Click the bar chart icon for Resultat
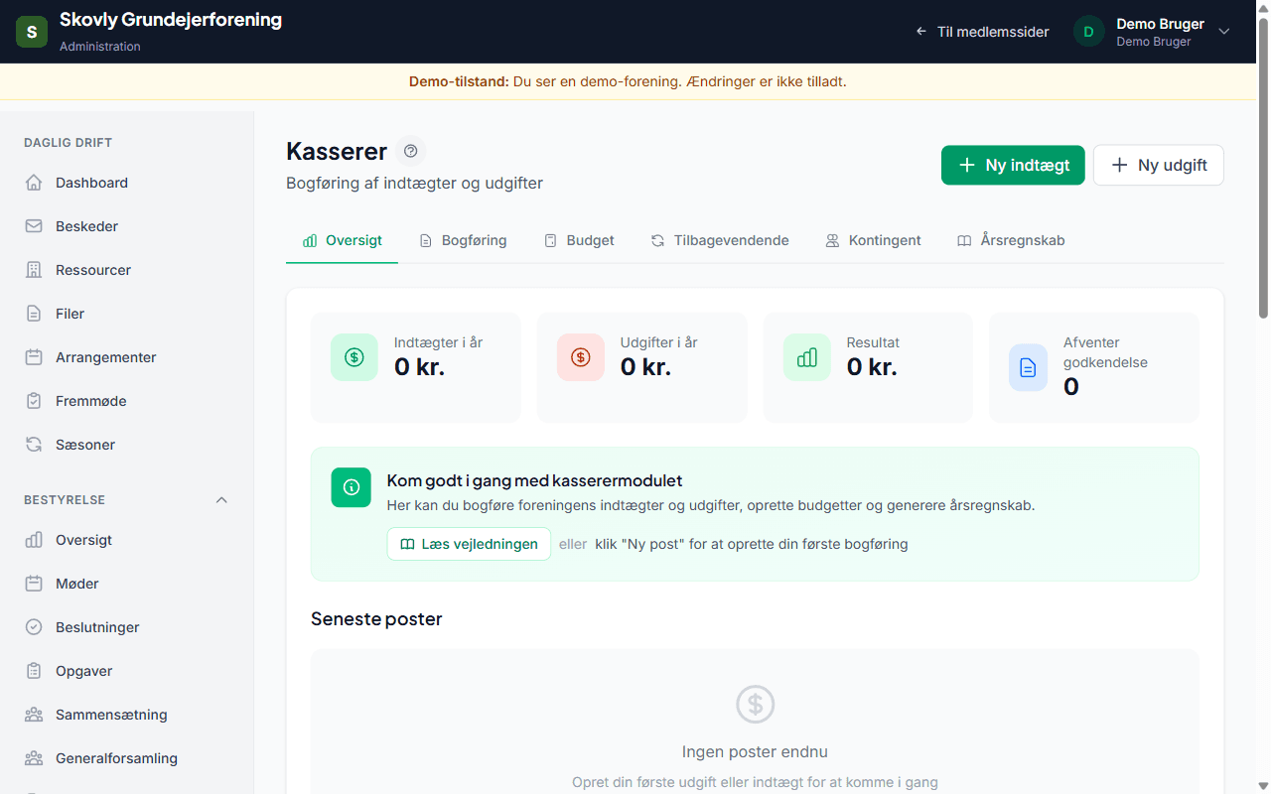 point(807,357)
